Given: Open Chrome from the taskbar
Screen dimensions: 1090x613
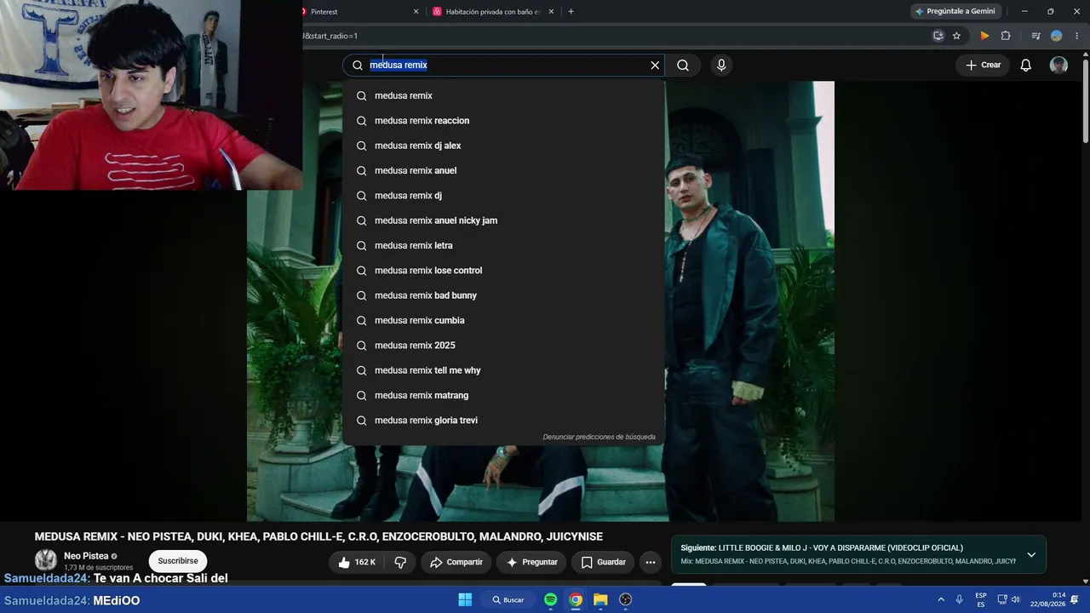Looking at the screenshot, I should click(576, 599).
